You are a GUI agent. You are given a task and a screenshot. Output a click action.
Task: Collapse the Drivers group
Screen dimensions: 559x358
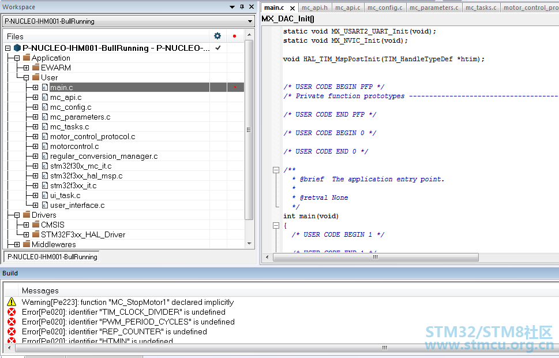coord(17,215)
